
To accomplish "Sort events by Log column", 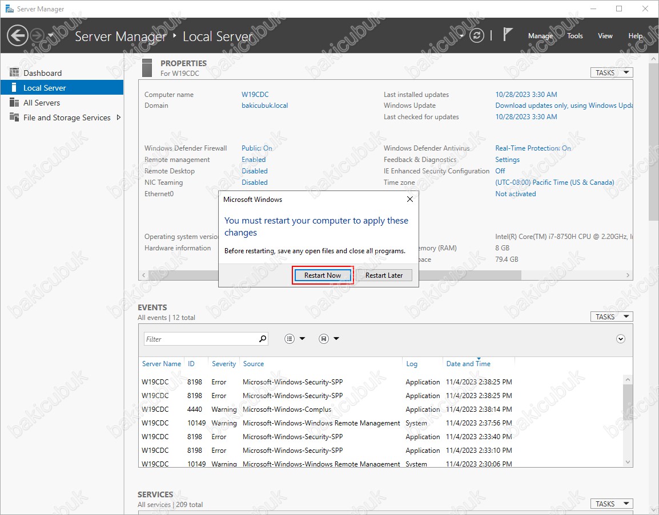I will click(412, 364).
